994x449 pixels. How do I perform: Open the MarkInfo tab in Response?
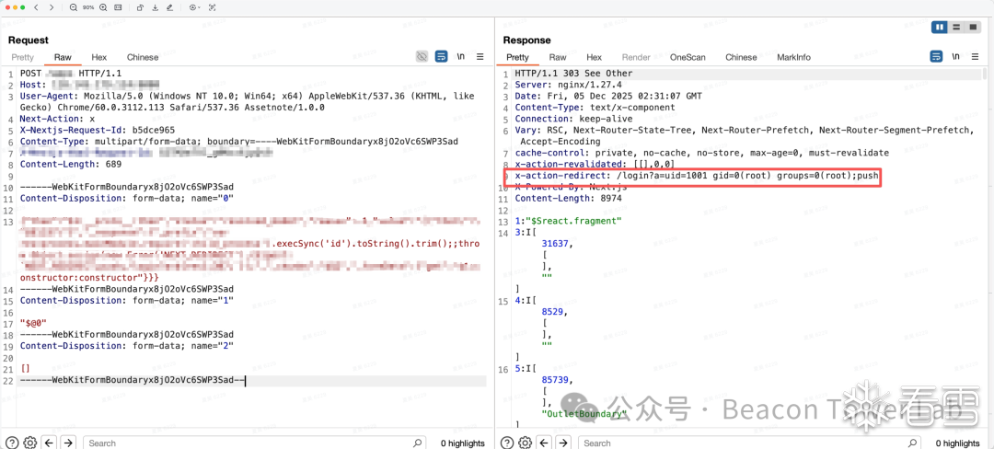coord(793,57)
